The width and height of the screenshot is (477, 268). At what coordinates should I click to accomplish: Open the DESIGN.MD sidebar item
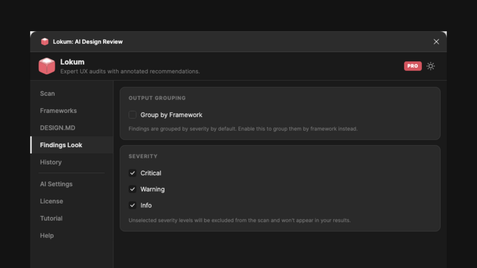(x=57, y=128)
